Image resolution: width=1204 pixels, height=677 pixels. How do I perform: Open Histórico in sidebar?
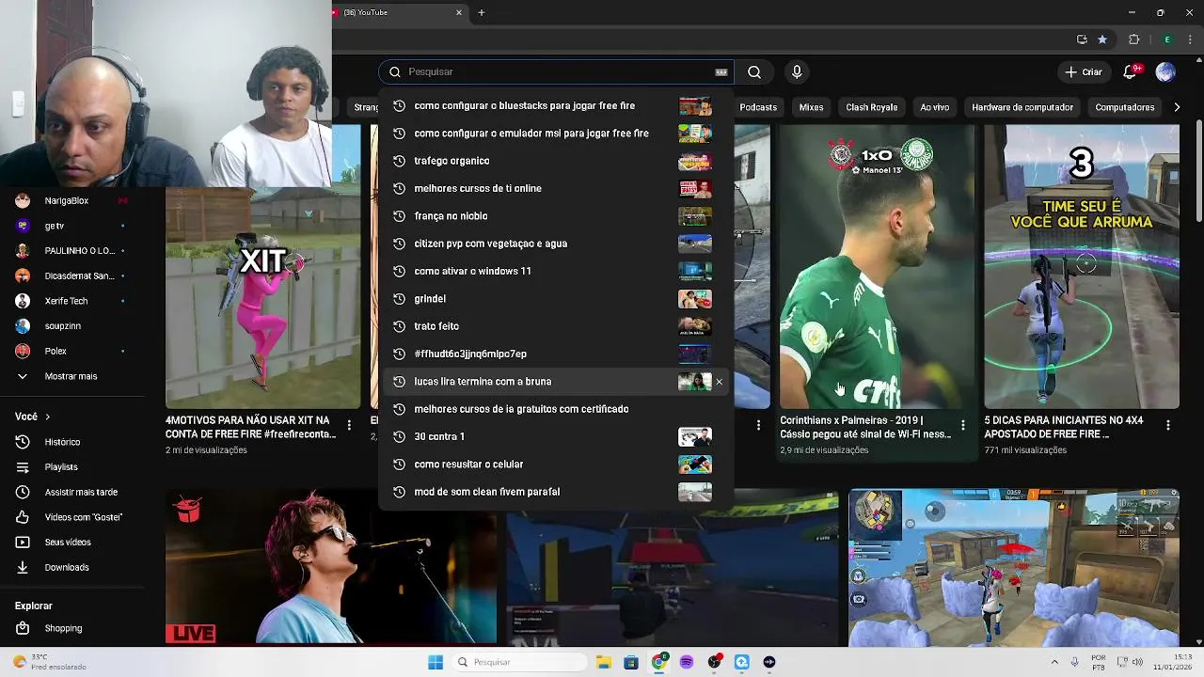62,442
